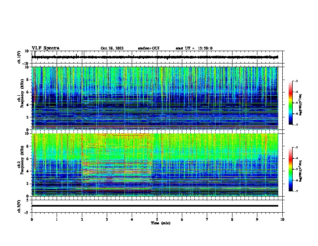Click the "VLF Spectra" plot title

click(x=45, y=48)
